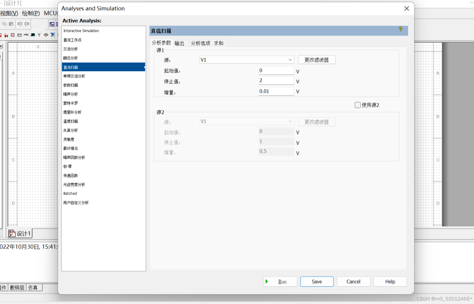Switch to the 分析选项 tab
The image size is (474, 304).
(200, 43)
